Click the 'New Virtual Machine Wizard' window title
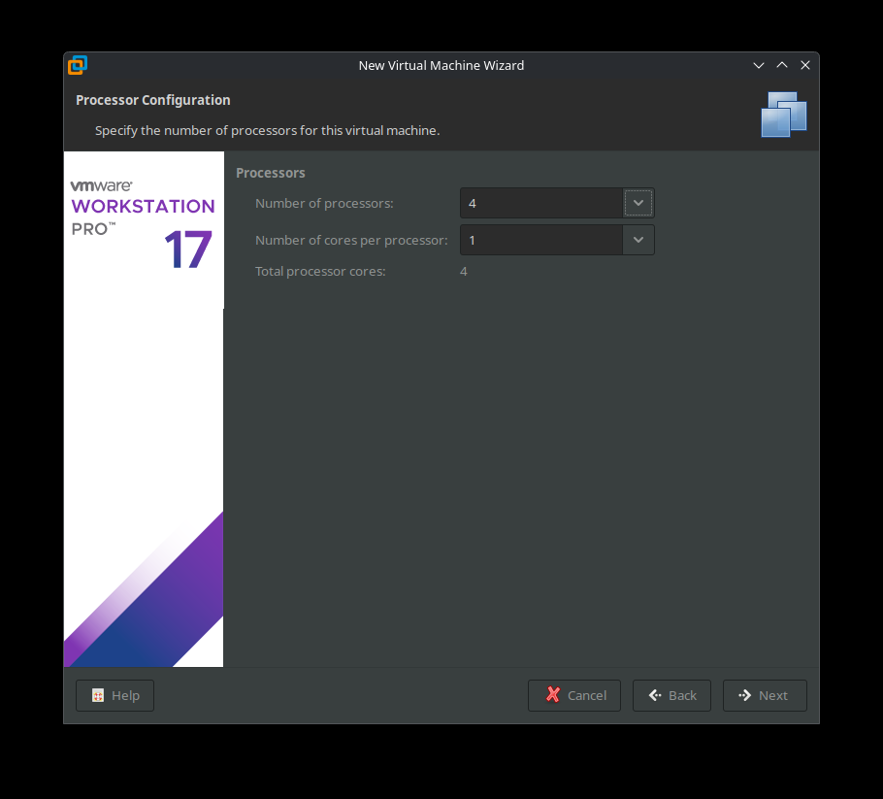Image resolution: width=883 pixels, height=799 pixels. pos(441,66)
